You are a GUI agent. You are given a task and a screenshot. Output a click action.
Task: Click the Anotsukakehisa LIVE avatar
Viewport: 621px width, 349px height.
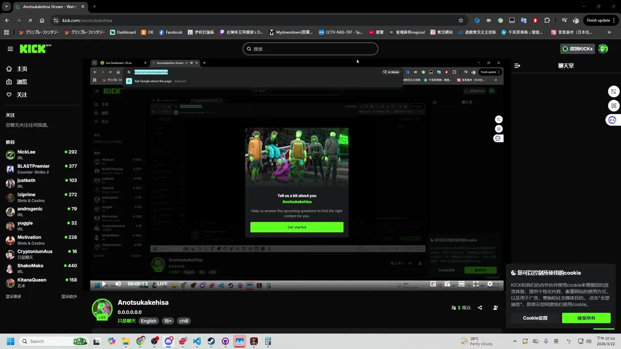point(102,309)
